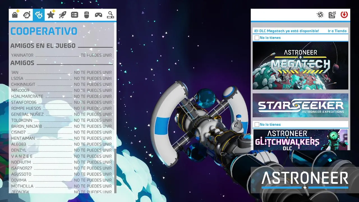Select friend NOCHUTM in list
The width and height of the screenshot is (359, 202).
tap(61, 162)
